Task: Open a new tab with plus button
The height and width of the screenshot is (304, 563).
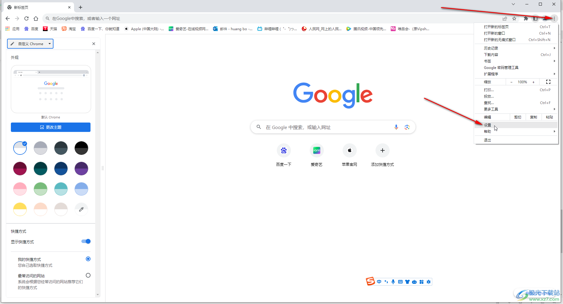Action: coord(81,7)
